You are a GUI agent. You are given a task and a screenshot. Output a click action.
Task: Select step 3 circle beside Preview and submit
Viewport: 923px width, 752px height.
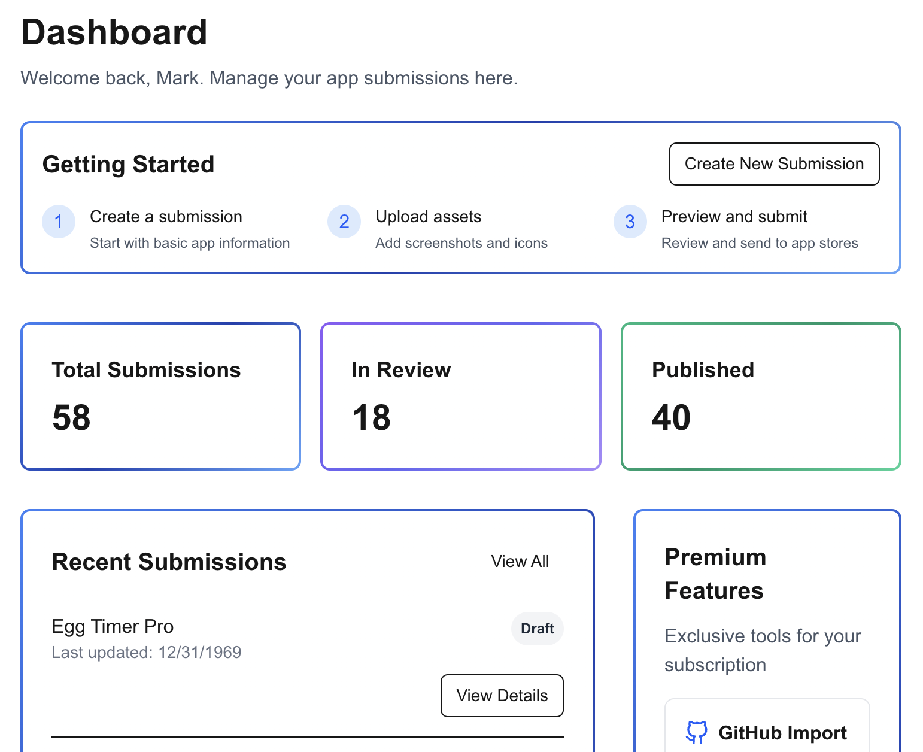(630, 222)
